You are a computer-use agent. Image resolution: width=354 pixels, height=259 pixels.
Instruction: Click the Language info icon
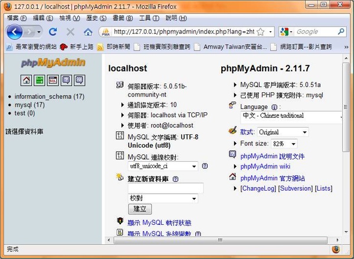[x=274, y=107]
